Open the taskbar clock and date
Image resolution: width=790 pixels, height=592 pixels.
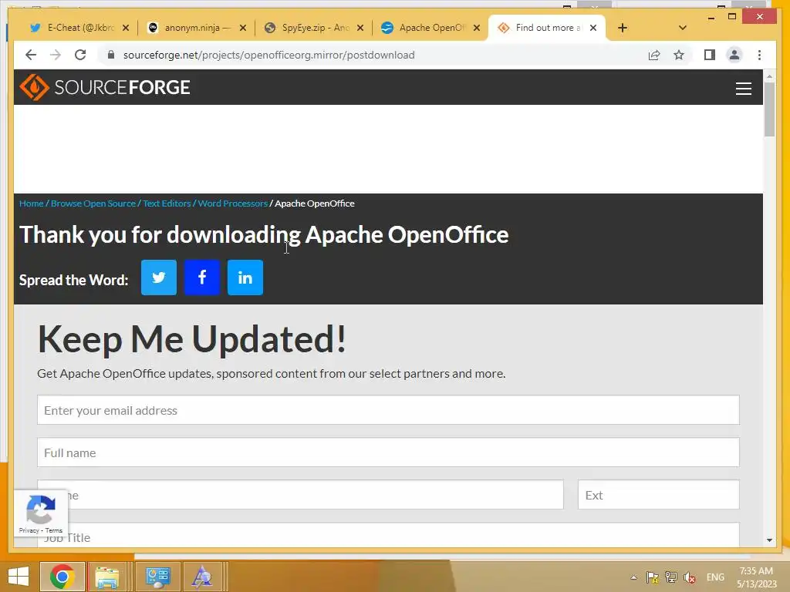pos(756,577)
